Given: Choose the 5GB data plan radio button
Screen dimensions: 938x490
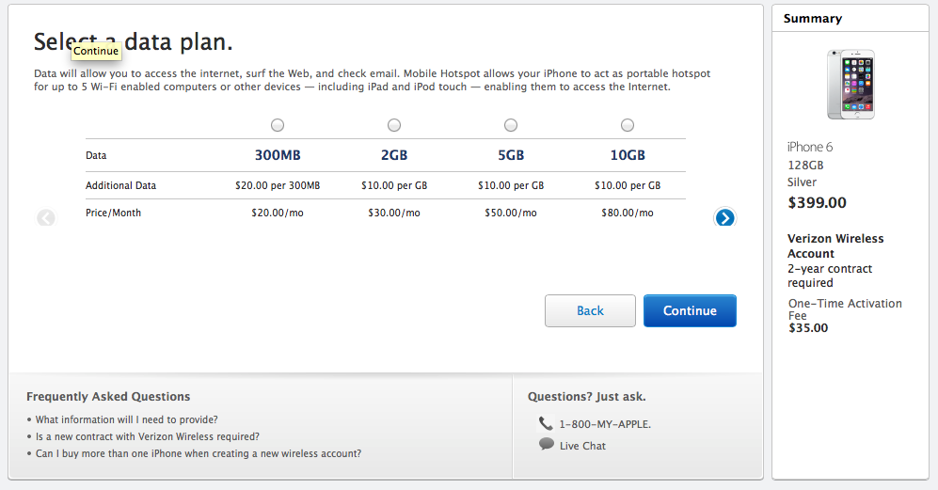Looking at the screenshot, I should click(x=511, y=125).
